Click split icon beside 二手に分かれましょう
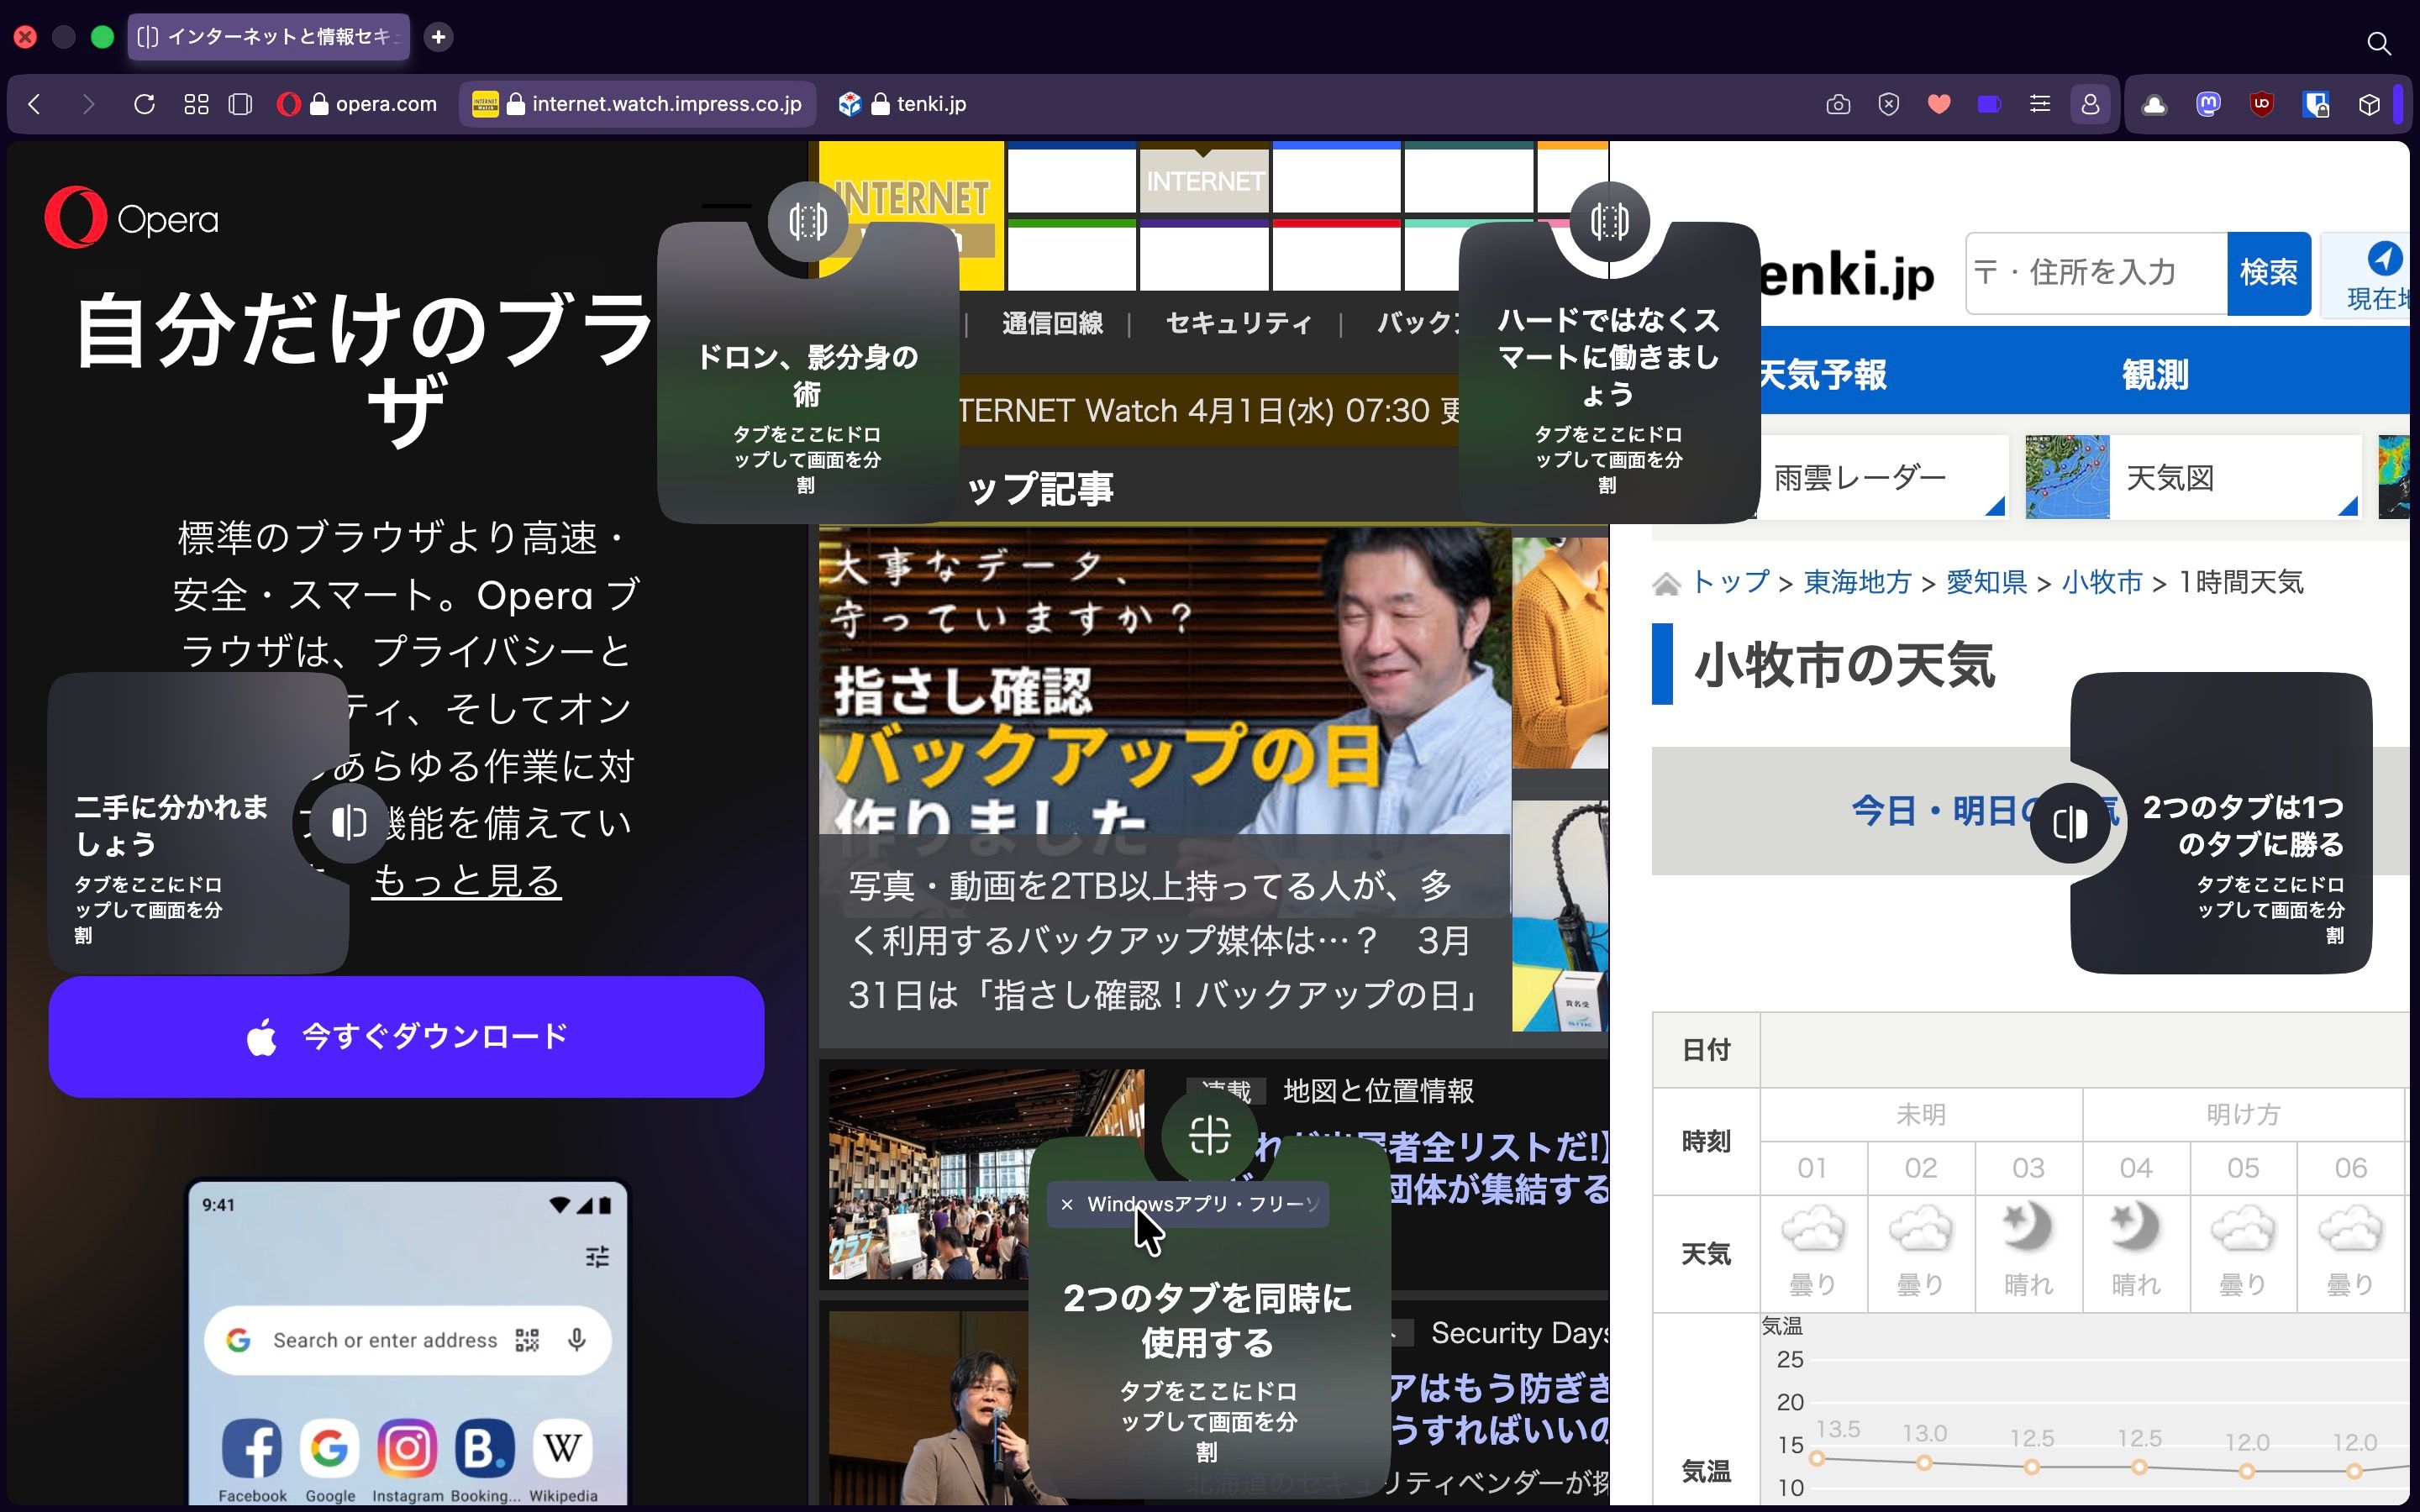This screenshot has width=2420, height=1512. pyautogui.click(x=349, y=823)
